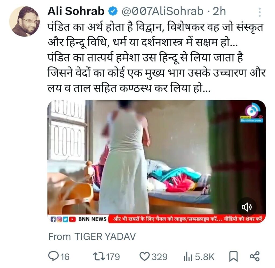Viewport: 275px width, 268px height.
Task: Play the embedded BNN News video
Action: [157, 162]
